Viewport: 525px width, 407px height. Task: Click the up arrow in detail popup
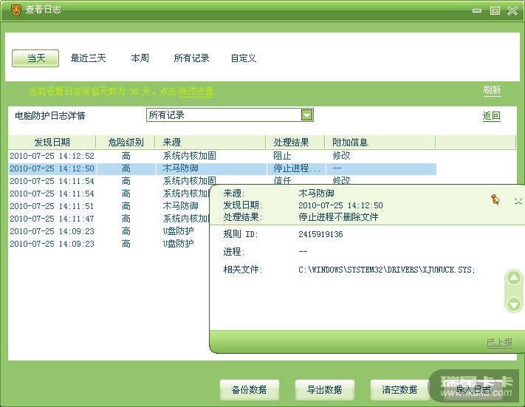point(514,278)
